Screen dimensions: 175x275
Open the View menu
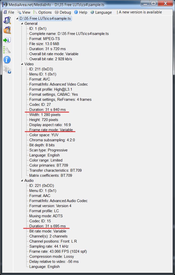coord(24,12)
